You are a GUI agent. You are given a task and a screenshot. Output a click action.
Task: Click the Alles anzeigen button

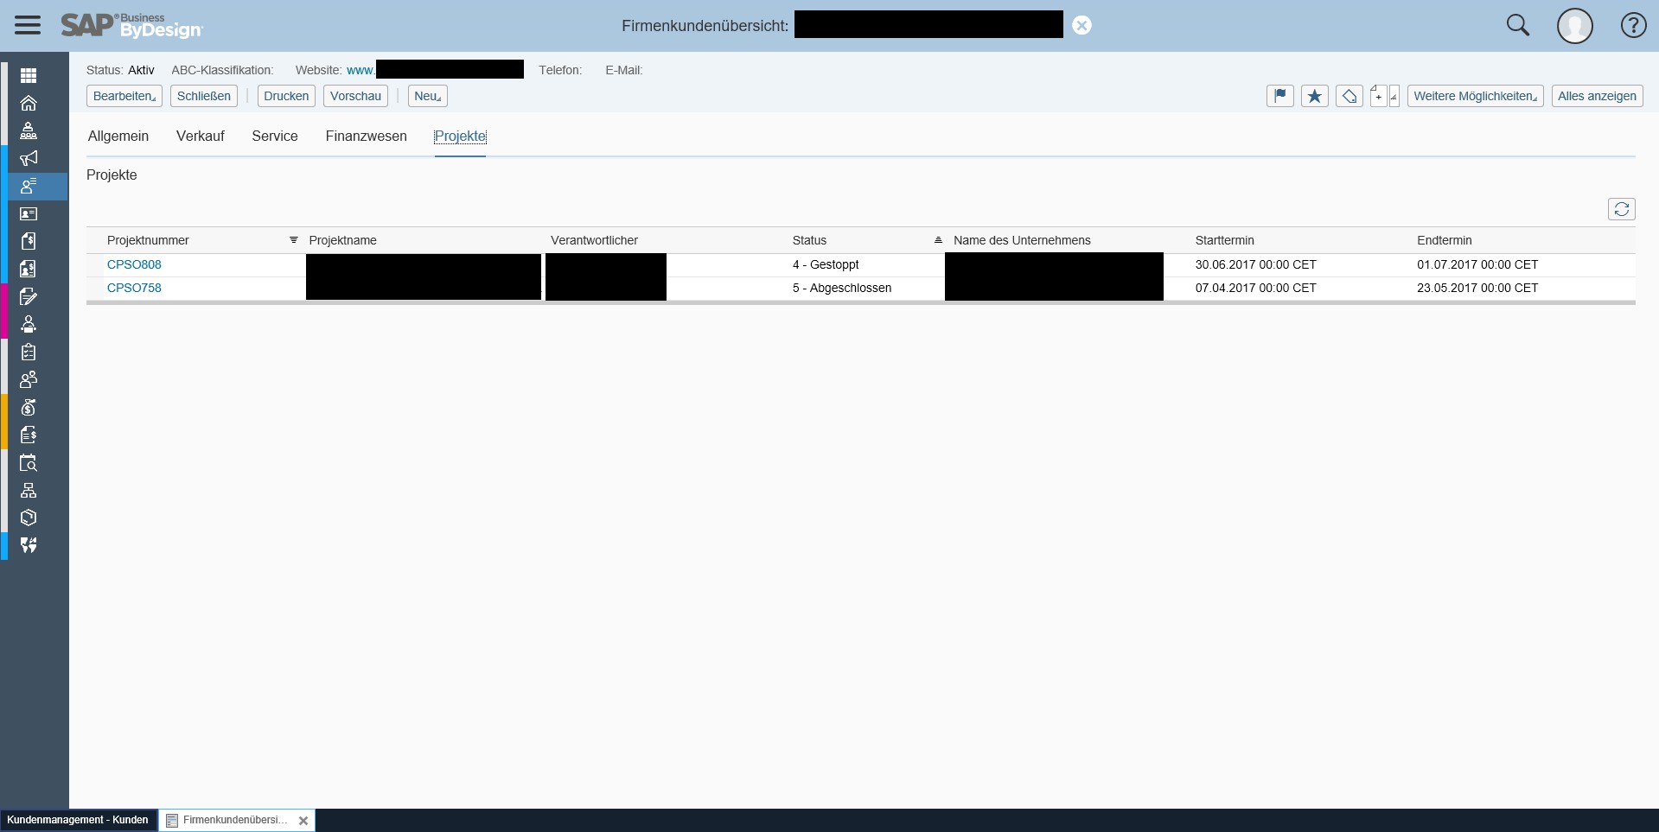pyautogui.click(x=1597, y=96)
